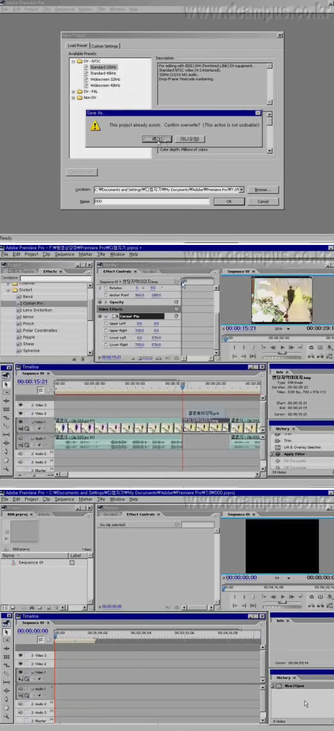Screen dimensions: 334x731
Task: Toggle snap icon in middle window timeline
Action: 41,391
